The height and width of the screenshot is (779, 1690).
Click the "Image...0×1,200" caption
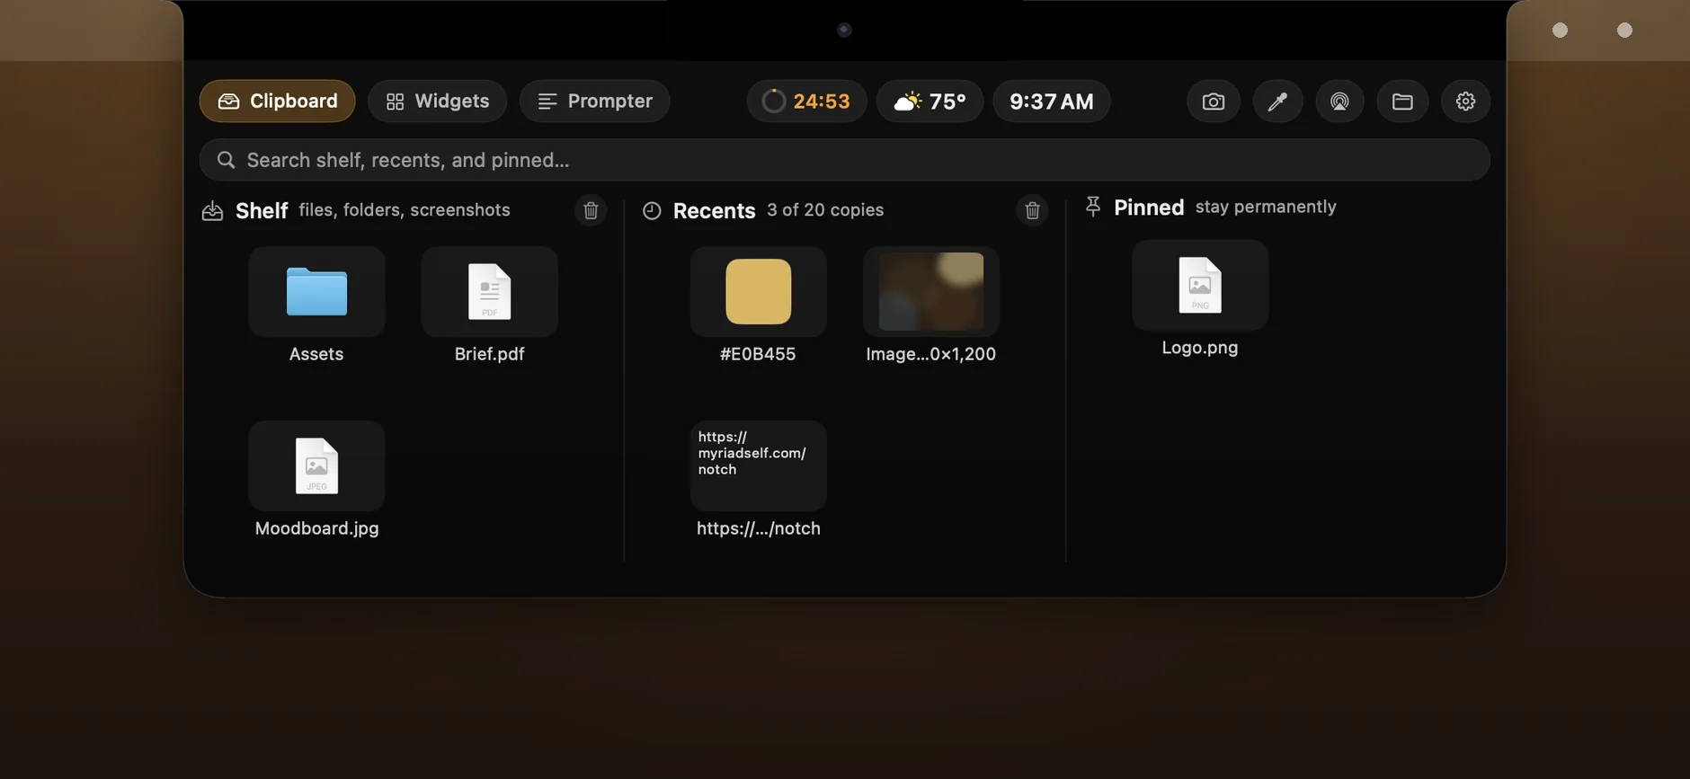[x=930, y=354]
